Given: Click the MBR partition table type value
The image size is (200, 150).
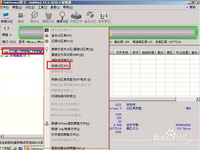Looking at the screenshot, I should [x=189, y=108].
